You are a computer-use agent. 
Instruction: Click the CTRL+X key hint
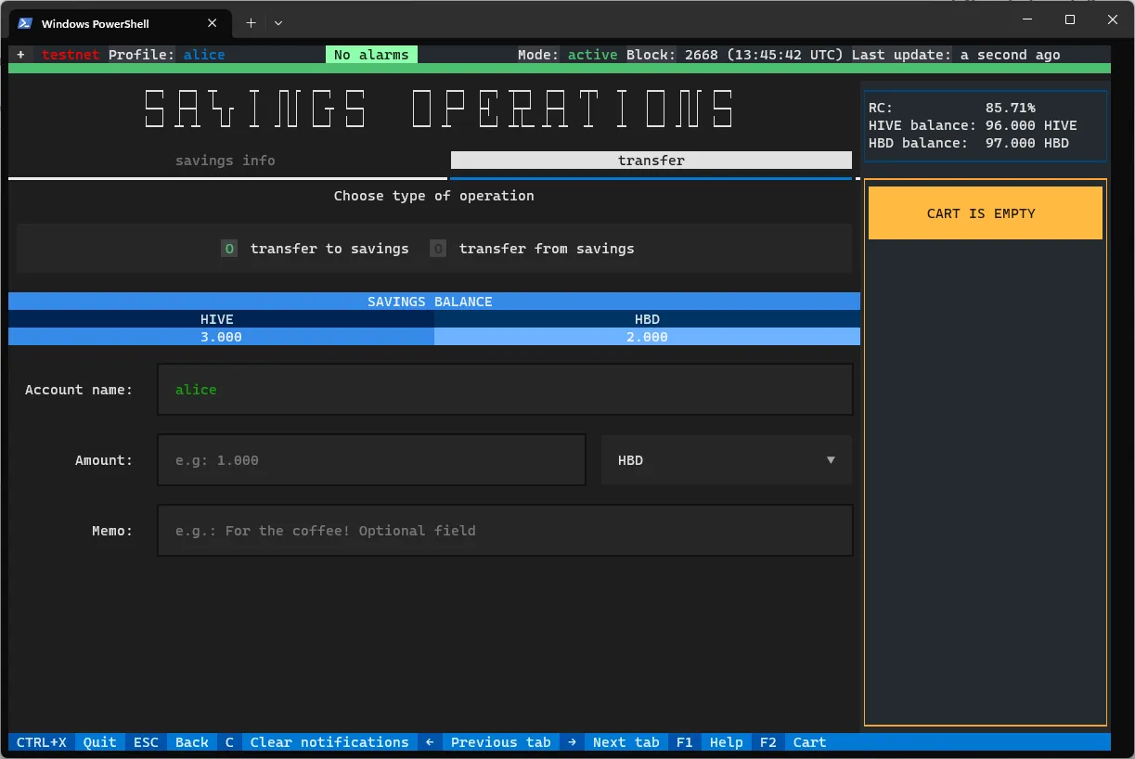42,742
